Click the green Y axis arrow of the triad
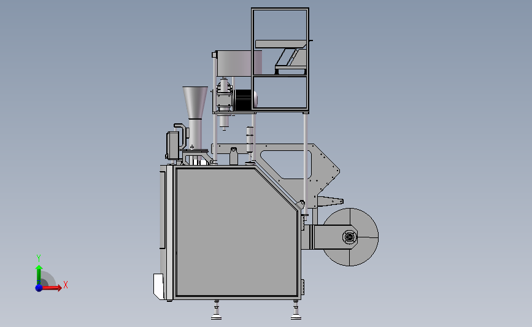This screenshot has width=532, height=327. point(39,275)
